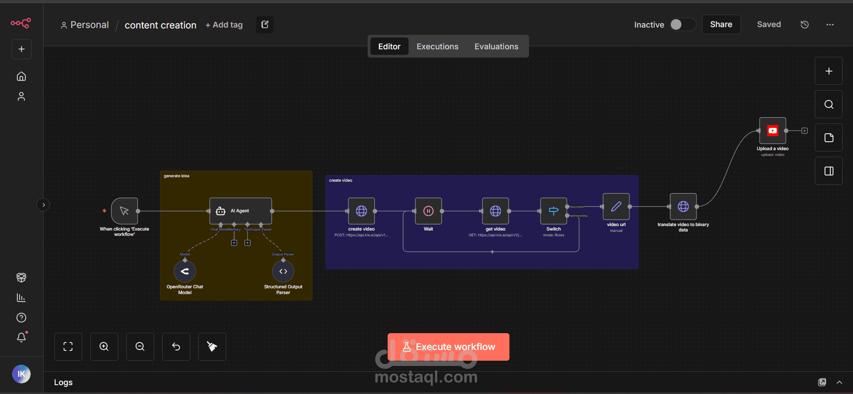This screenshot has height=394, width=853.
Task: Add Memory sub-node plus under AI Agent
Action: tap(234, 243)
